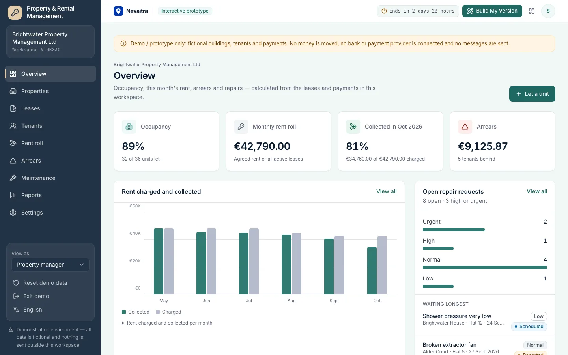
Task: Click the Urgent repair requests bar
Action: pyautogui.click(x=454, y=230)
